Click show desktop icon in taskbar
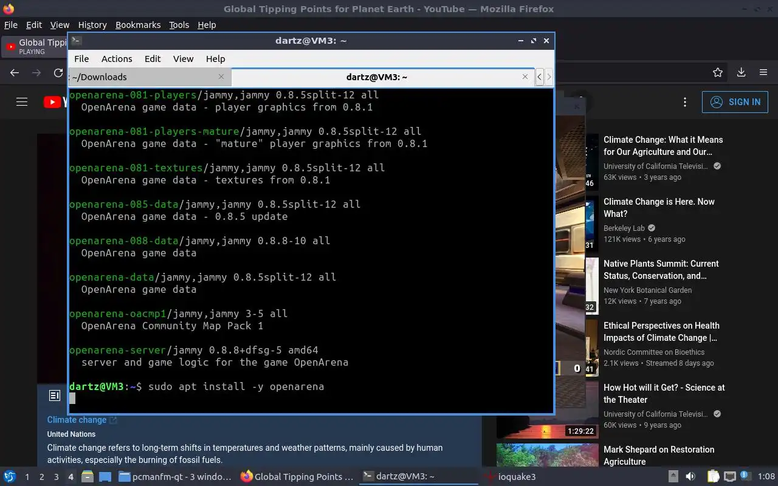Viewport: 778px width, 486px height. tap(105, 477)
